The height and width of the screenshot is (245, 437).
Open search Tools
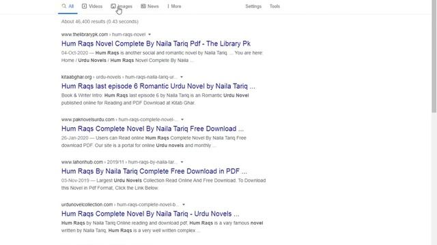pos(274,6)
